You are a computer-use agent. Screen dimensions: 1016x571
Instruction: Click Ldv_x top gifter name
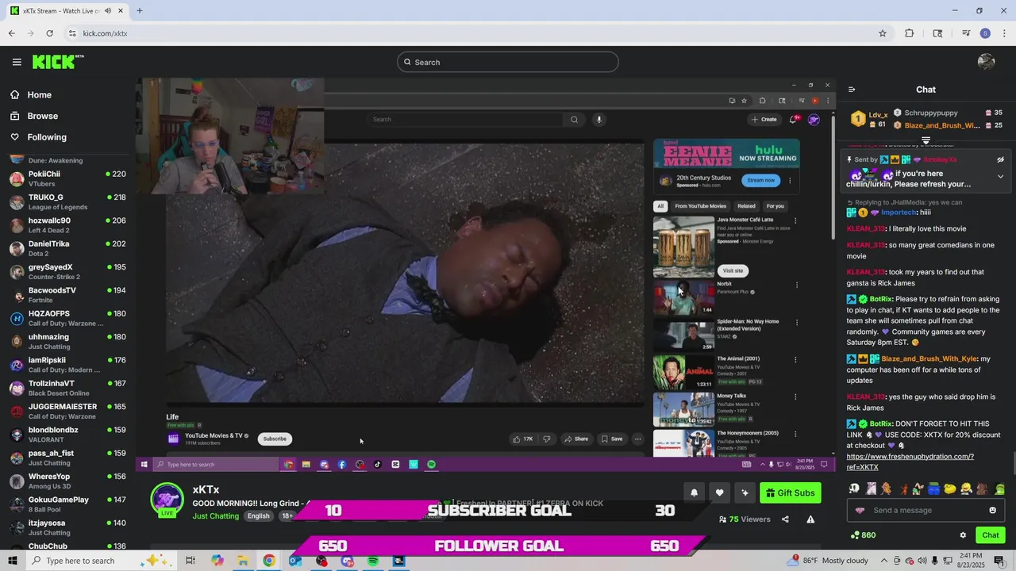tap(878, 115)
